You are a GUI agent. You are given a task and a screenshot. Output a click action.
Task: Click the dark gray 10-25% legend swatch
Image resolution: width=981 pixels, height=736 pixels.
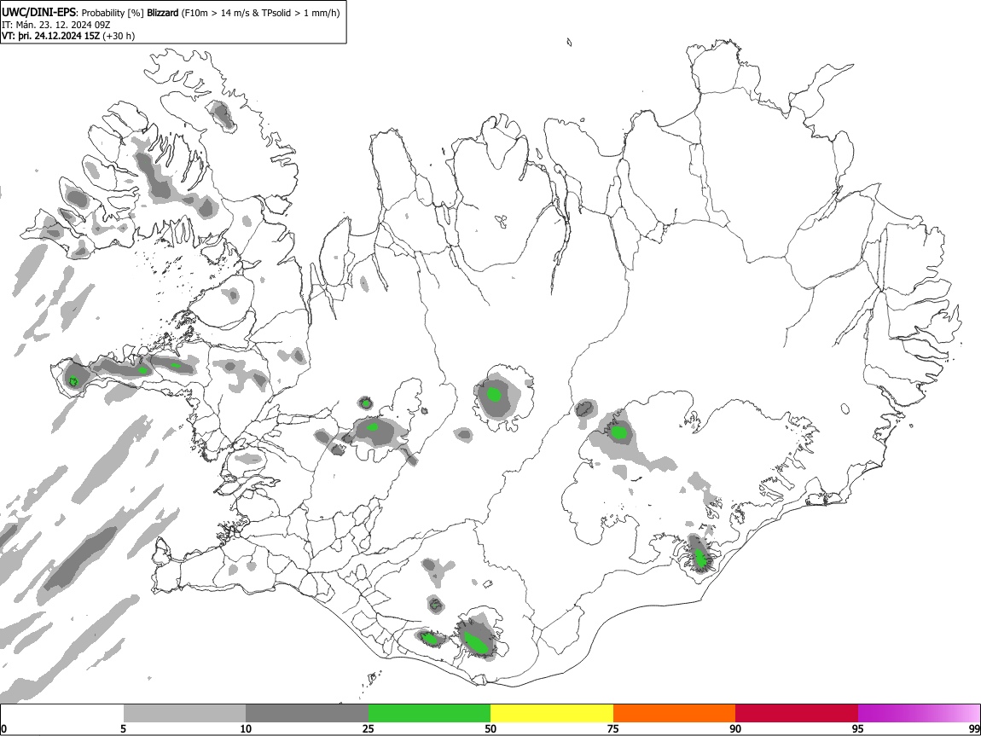coord(307,714)
